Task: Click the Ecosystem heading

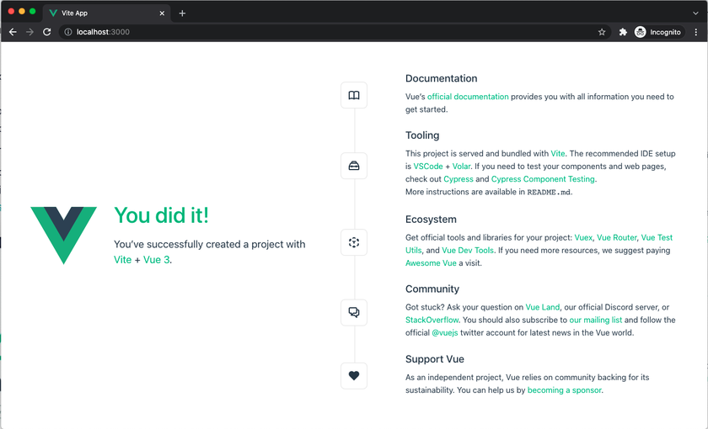Action: (x=431, y=219)
